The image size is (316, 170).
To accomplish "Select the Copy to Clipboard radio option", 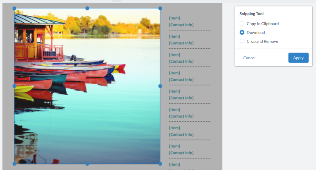I will (x=242, y=23).
